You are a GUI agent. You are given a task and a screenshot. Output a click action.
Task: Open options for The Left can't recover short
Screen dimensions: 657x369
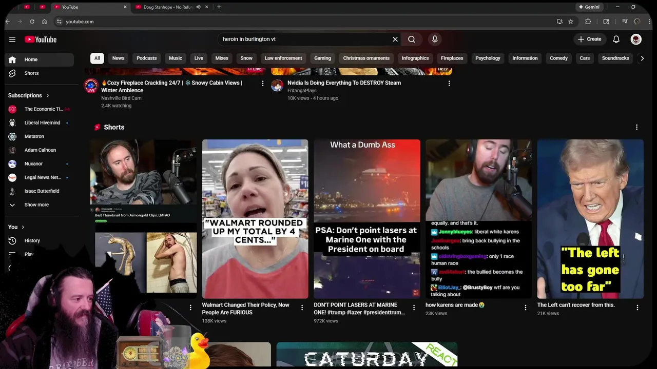pyautogui.click(x=637, y=307)
